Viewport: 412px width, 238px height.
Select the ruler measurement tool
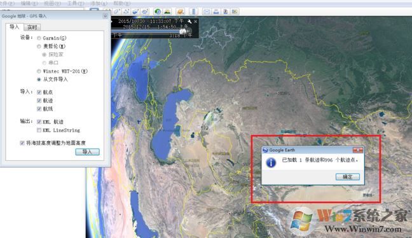(x=194, y=11)
